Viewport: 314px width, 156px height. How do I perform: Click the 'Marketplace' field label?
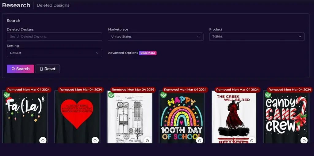coord(118,29)
